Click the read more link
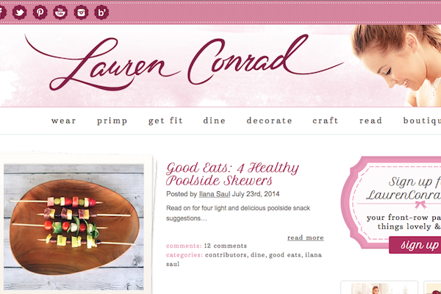 (x=306, y=237)
